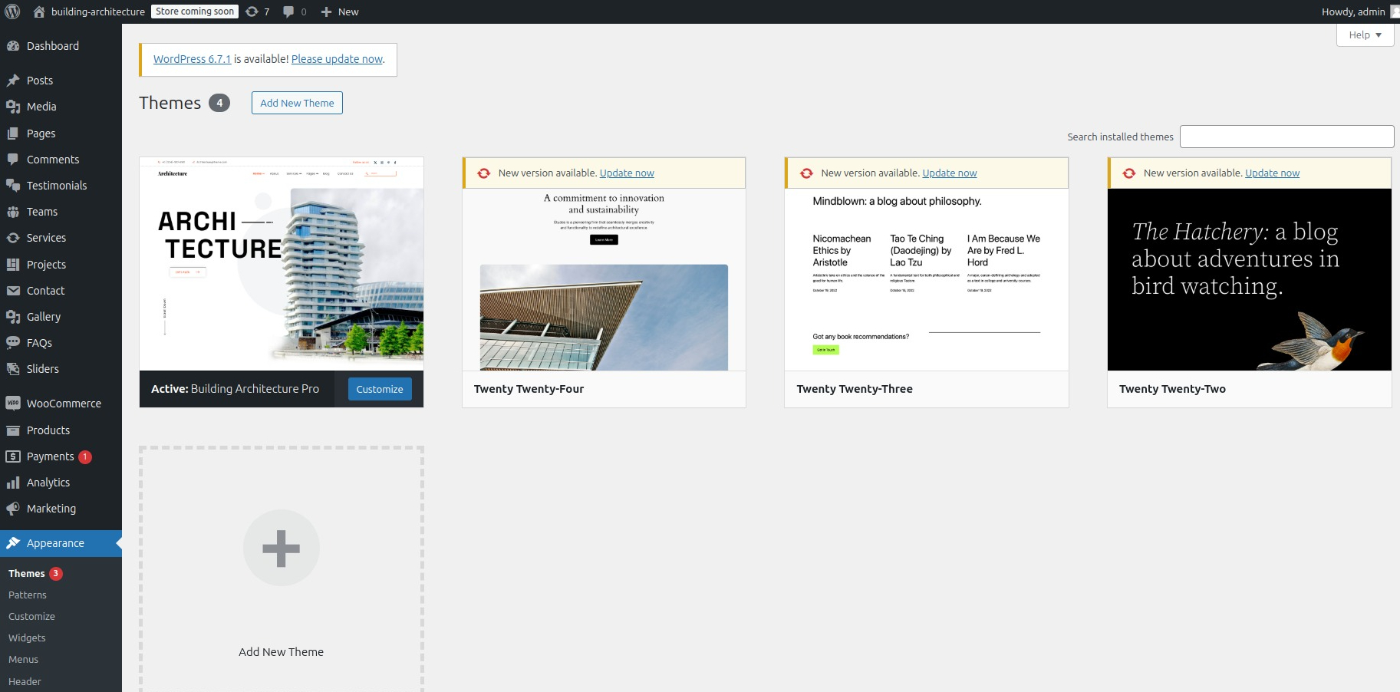This screenshot has height=692, width=1400.
Task: Click Twenty Twenty-Three theme name
Action: (x=855, y=389)
